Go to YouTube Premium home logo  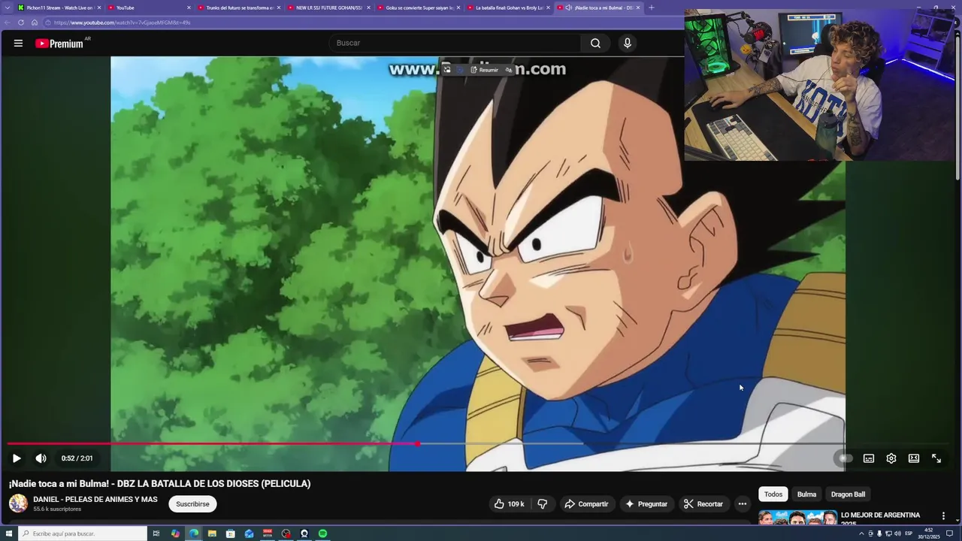(59, 44)
